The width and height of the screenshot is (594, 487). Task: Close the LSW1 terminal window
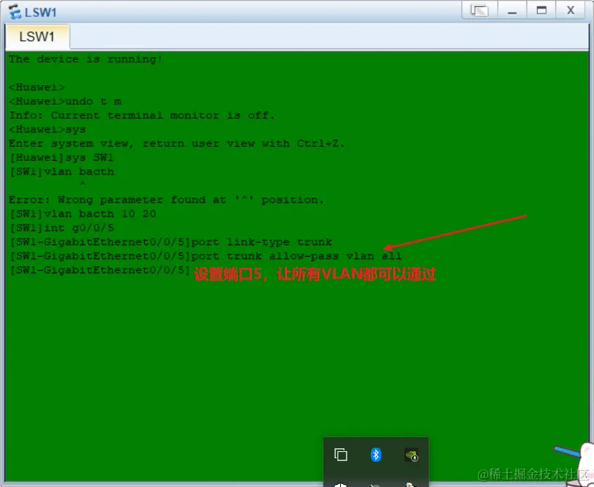pos(571,11)
